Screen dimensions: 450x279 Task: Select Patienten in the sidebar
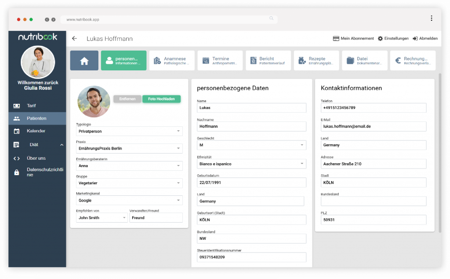[36, 118]
